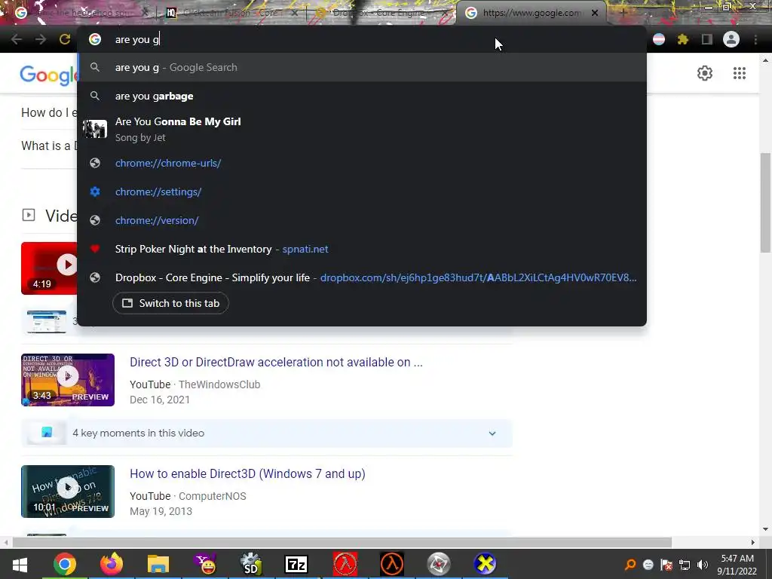Open Yahoo Messenger taskbar icon
Viewport: 772px width, 579px height.
click(x=205, y=564)
